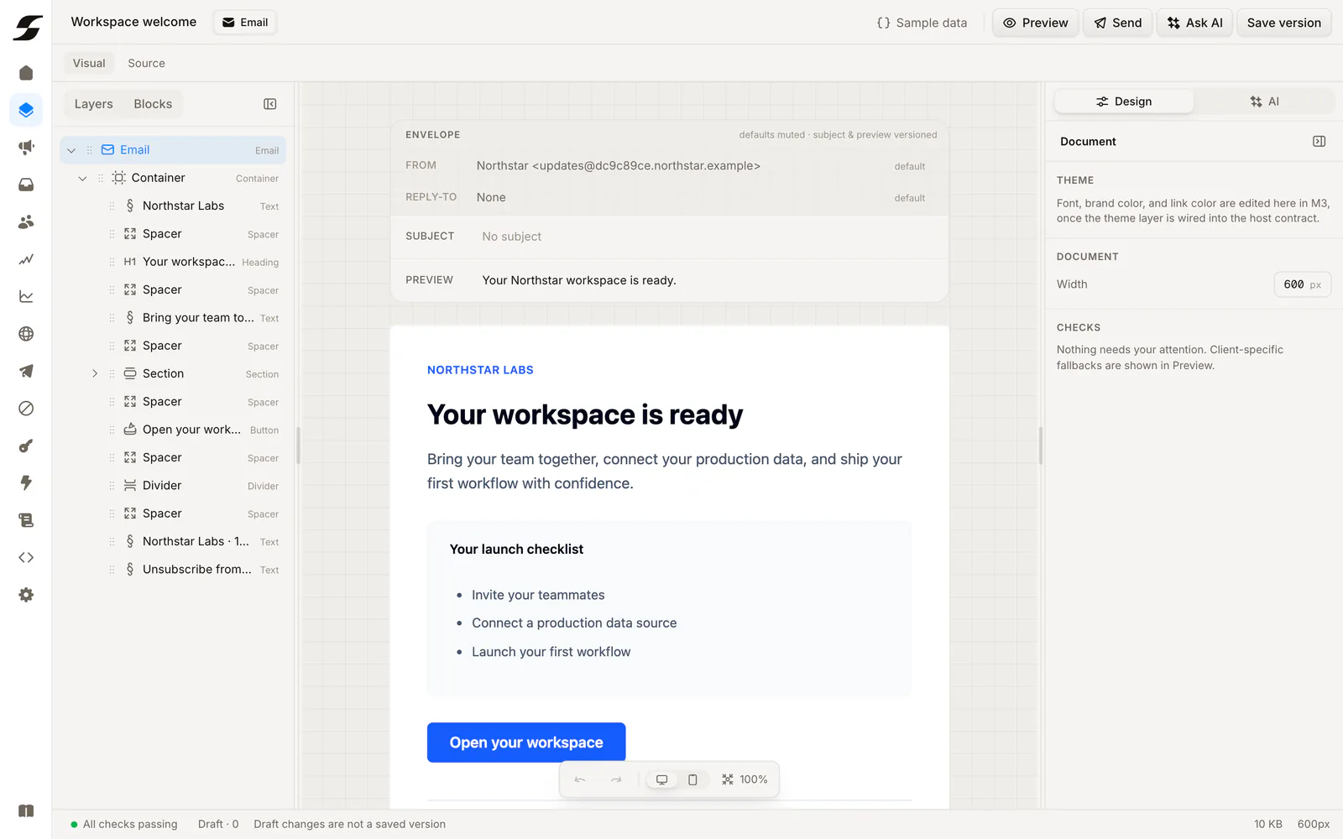Open the blocked circle suppressions sidebar icon
Image resolution: width=1343 pixels, height=839 pixels.
click(x=26, y=409)
